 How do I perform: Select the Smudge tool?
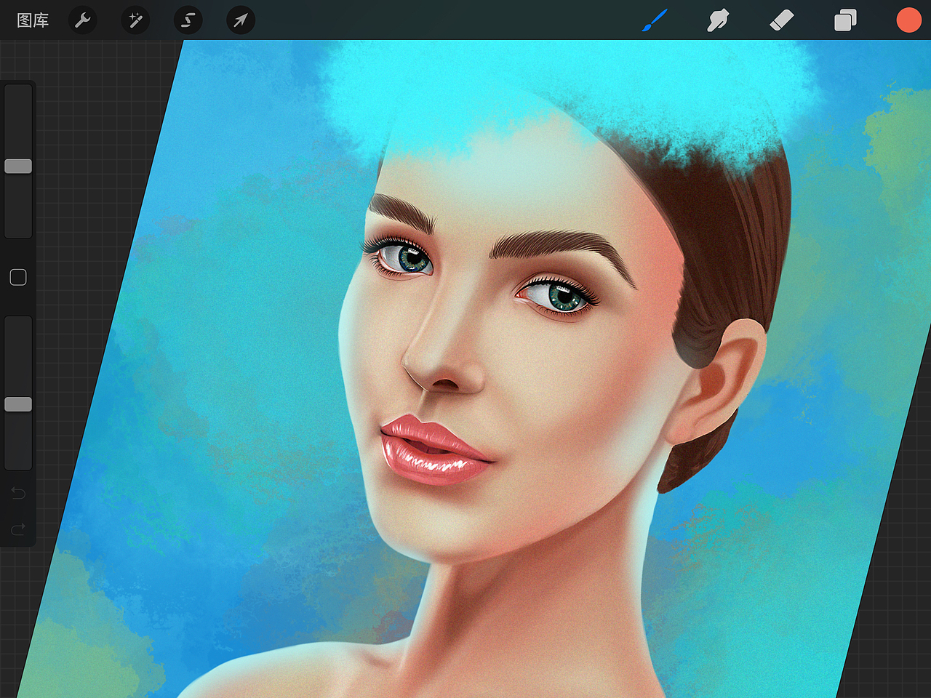point(718,20)
